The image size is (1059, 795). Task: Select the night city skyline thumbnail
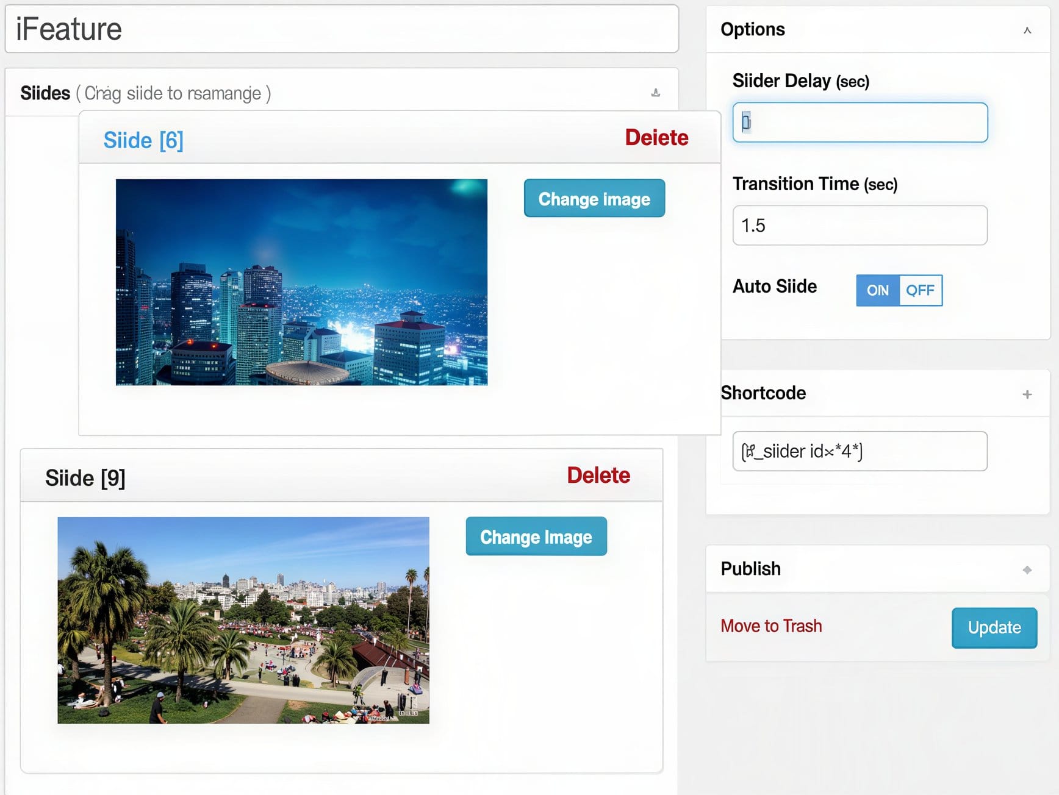coord(301,282)
